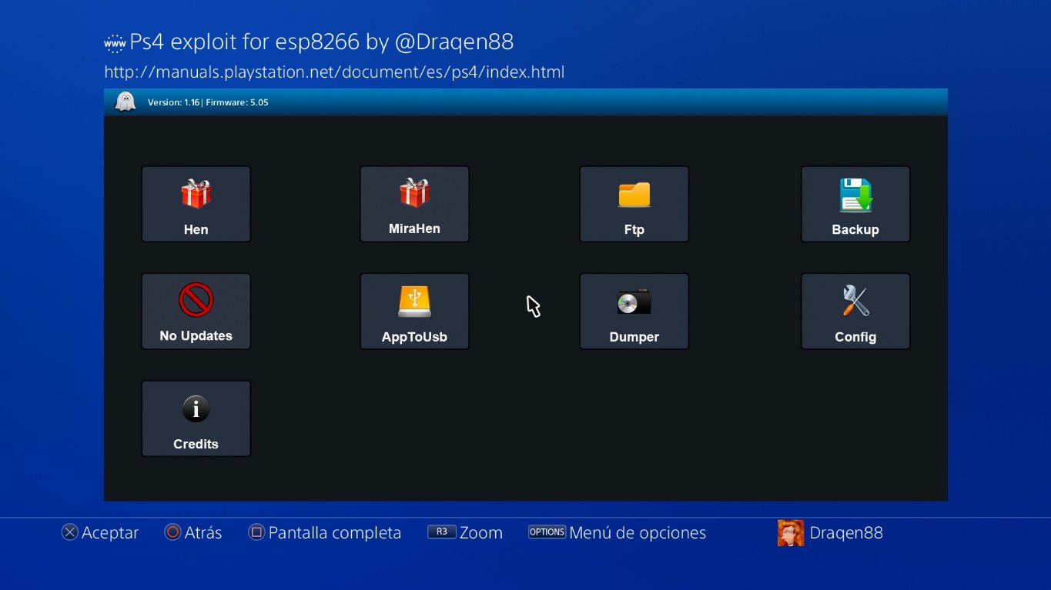Click the X button Aceptar hint
1051x590 pixels.
pyautogui.click(x=100, y=532)
